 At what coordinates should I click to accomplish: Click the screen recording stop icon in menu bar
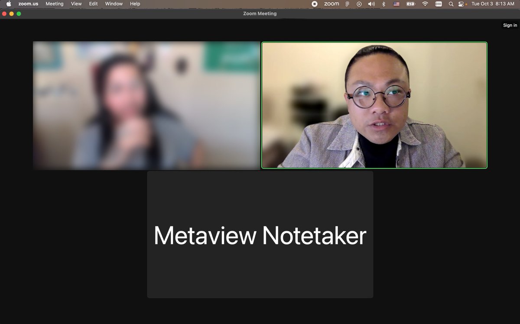point(315,3)
